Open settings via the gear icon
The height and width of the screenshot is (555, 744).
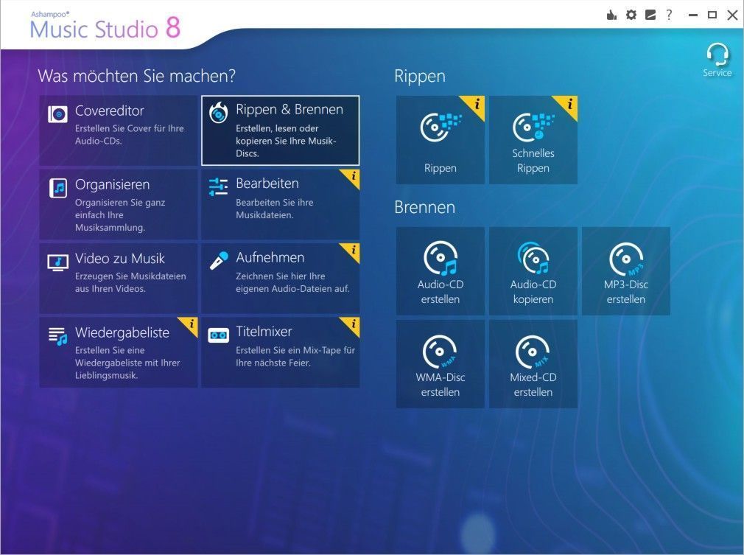pos(631,15)
